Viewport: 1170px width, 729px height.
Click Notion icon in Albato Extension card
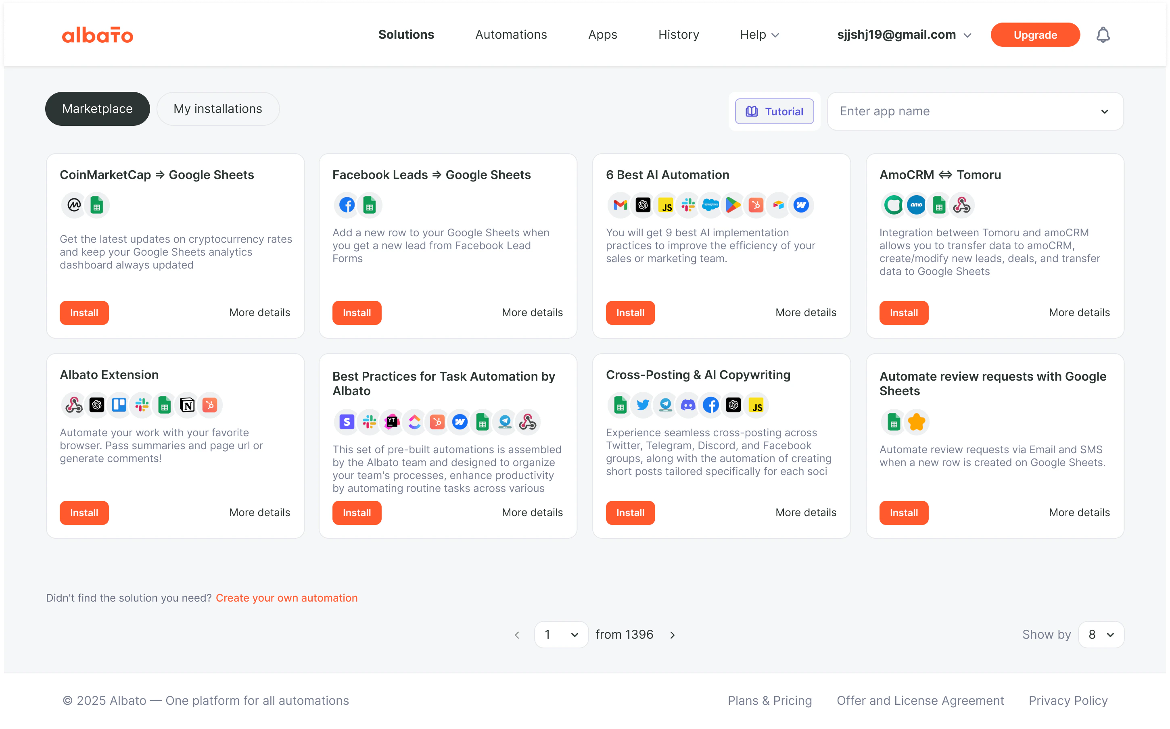coord(187,406)
